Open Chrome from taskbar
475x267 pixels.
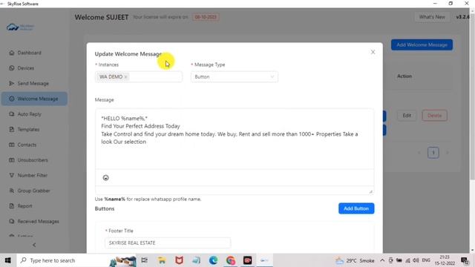(x=231, y=260)
